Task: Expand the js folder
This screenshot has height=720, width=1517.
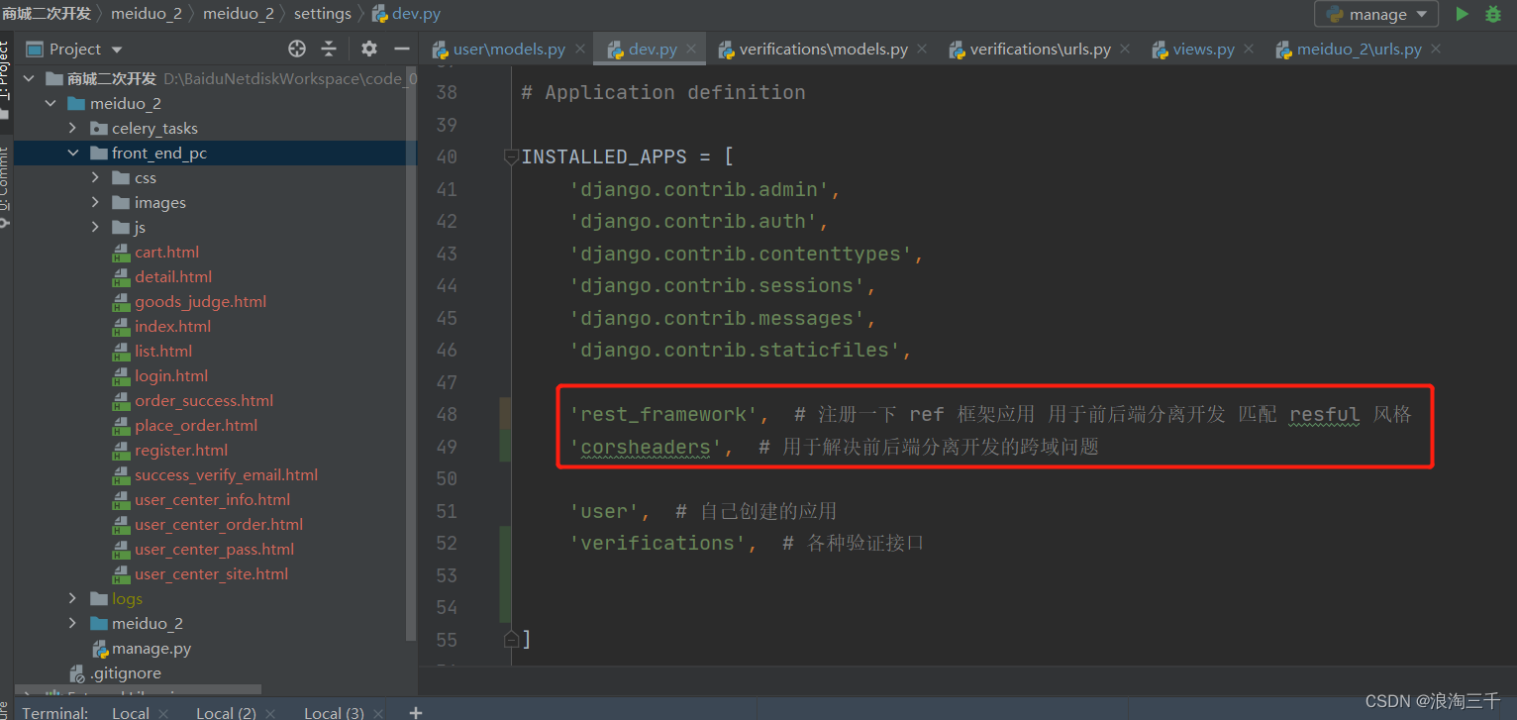Action: [95, 227]
